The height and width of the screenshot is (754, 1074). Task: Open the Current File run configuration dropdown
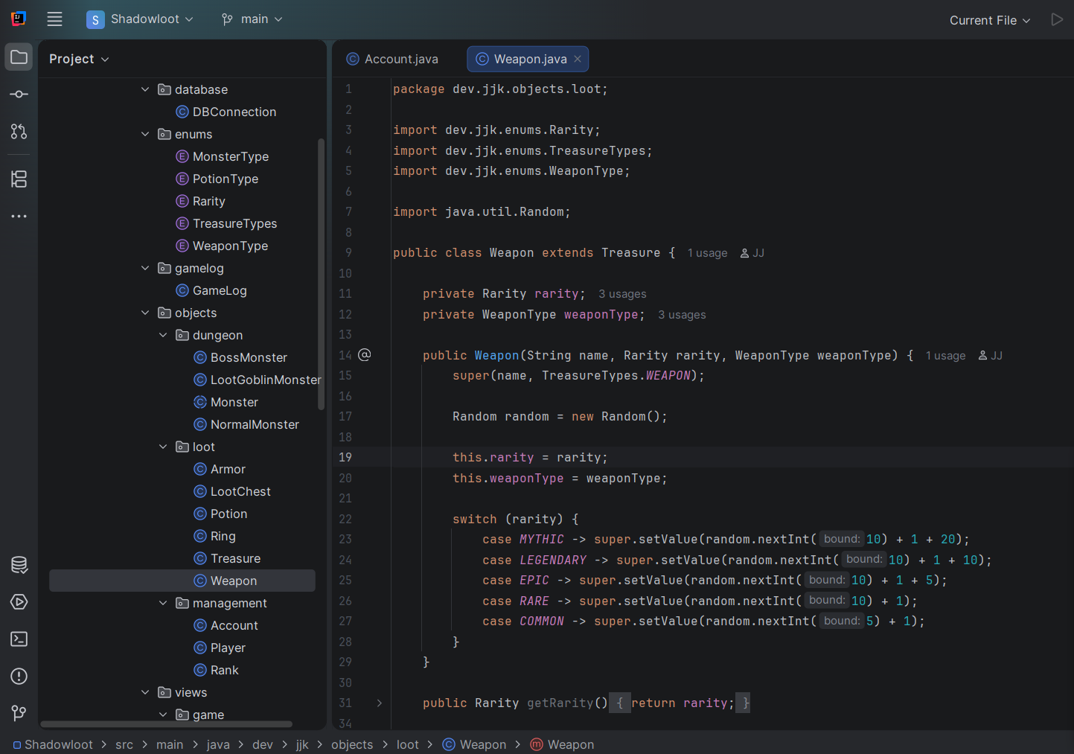pos(990,20)
